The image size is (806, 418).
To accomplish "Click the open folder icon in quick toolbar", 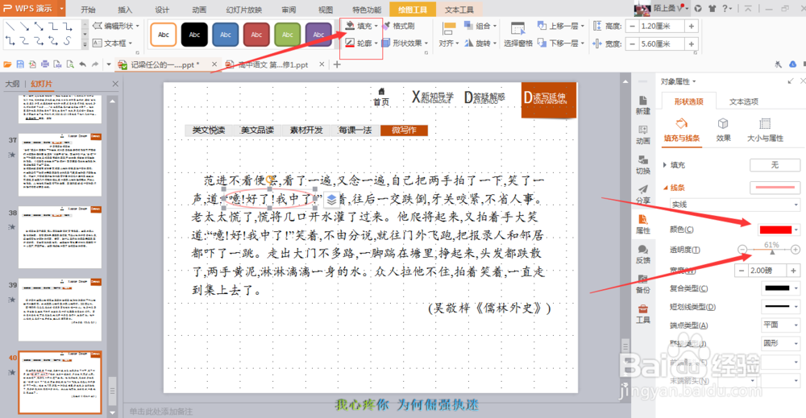I will pos(7,64).
